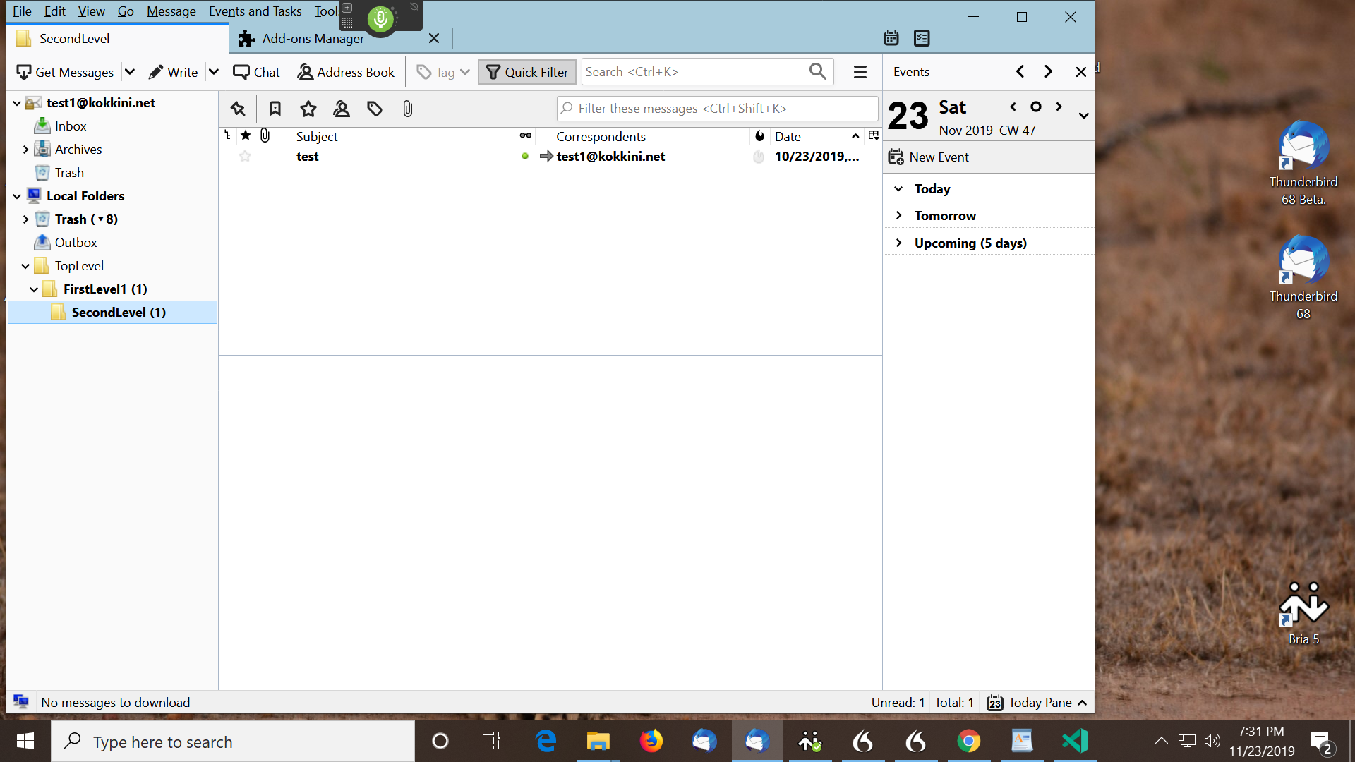This screenshot has height=762, width=1355.
Task: Expand the Tomorrow events section
Action: coord(899,215)
